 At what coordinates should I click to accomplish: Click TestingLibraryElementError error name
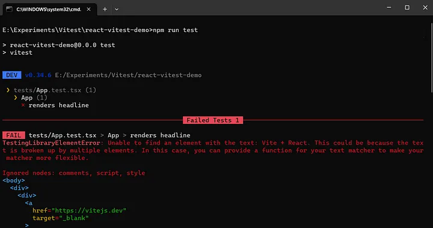point(51,143)
